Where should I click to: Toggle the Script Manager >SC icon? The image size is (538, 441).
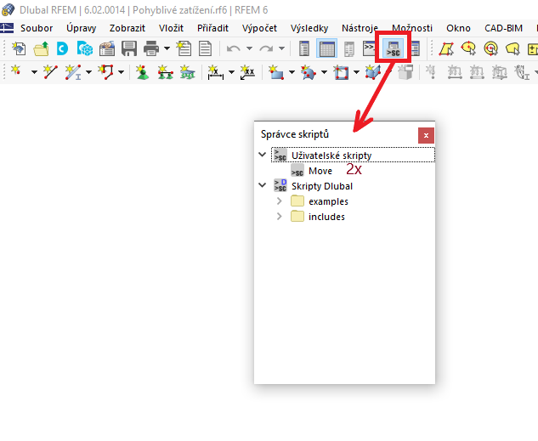394,48
